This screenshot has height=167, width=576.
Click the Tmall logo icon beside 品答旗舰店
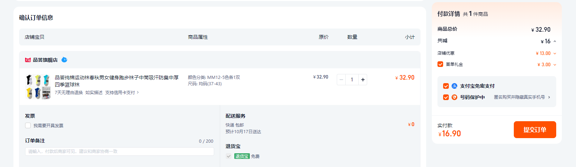click(x=28, y=60)
